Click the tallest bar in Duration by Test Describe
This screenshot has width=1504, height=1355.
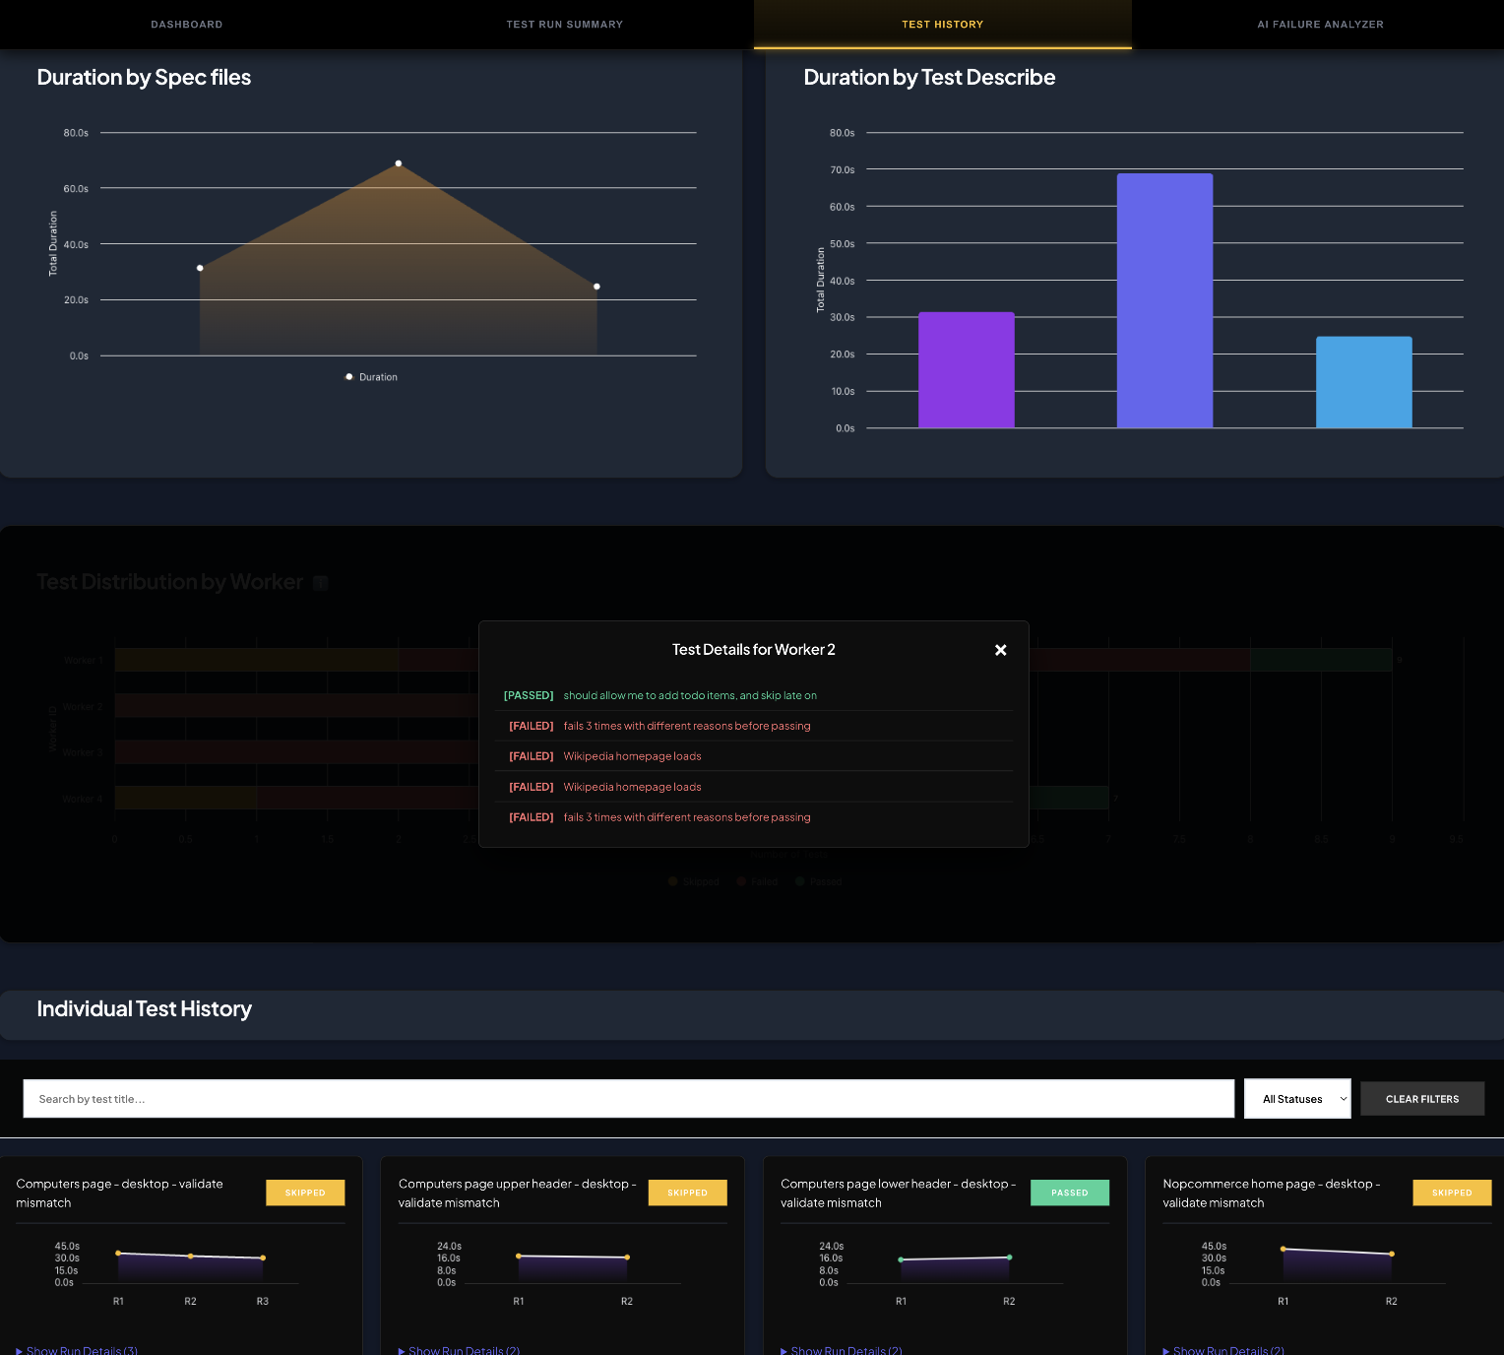tap(1164, 300)
